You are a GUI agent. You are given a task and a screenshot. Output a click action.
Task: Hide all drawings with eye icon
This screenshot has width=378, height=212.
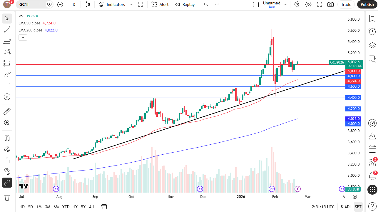click(7, 171)
